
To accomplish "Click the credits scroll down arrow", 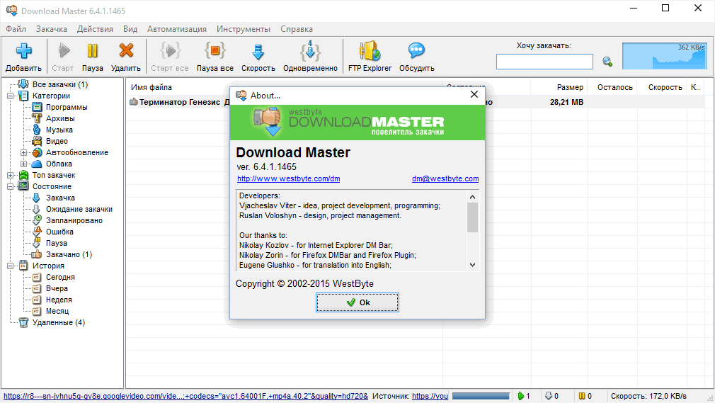I will click(x=472, y=265).
